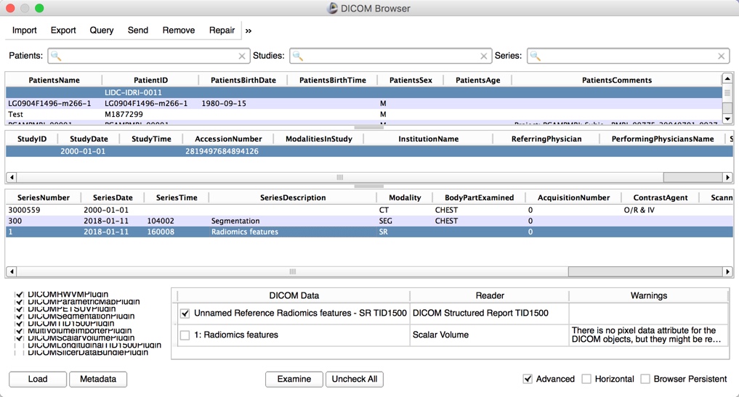Select series number 3000559 CT row
The height and width of the screenshot is (397, 739).
(369, 210)
